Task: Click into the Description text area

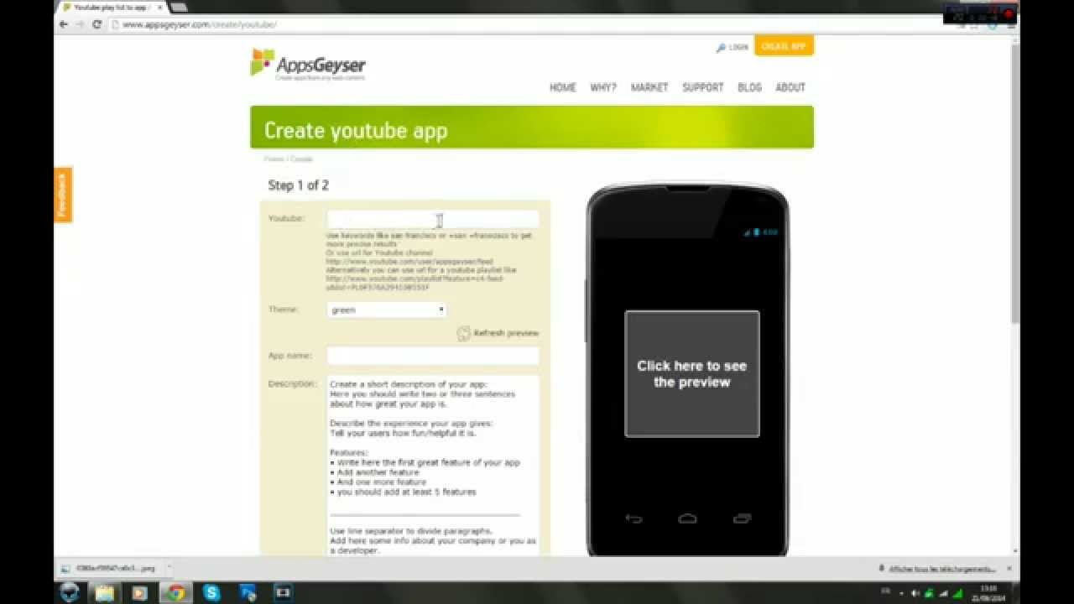Action: (x=433, y=466)
